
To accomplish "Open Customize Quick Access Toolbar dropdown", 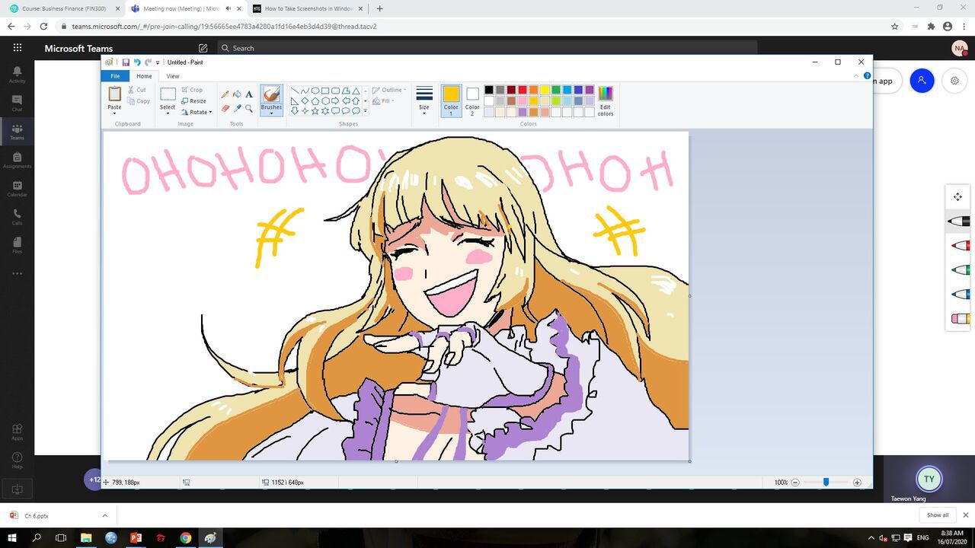I will click(x=158, y=62).
